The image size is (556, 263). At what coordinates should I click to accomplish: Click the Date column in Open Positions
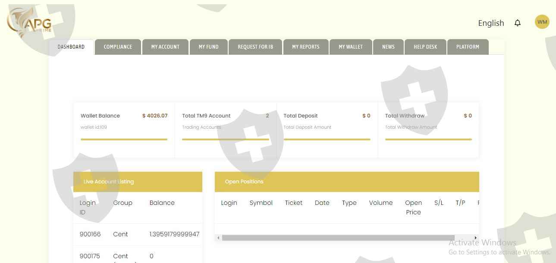(x=322, y=203)
